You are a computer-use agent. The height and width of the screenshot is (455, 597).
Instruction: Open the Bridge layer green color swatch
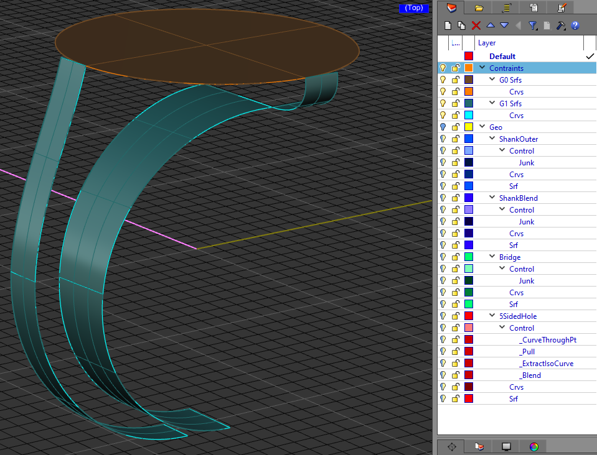[469, 257]
